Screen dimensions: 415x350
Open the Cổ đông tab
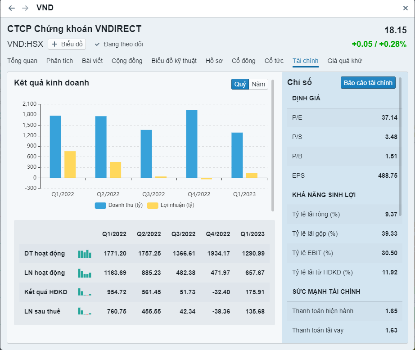click(244, 61)
